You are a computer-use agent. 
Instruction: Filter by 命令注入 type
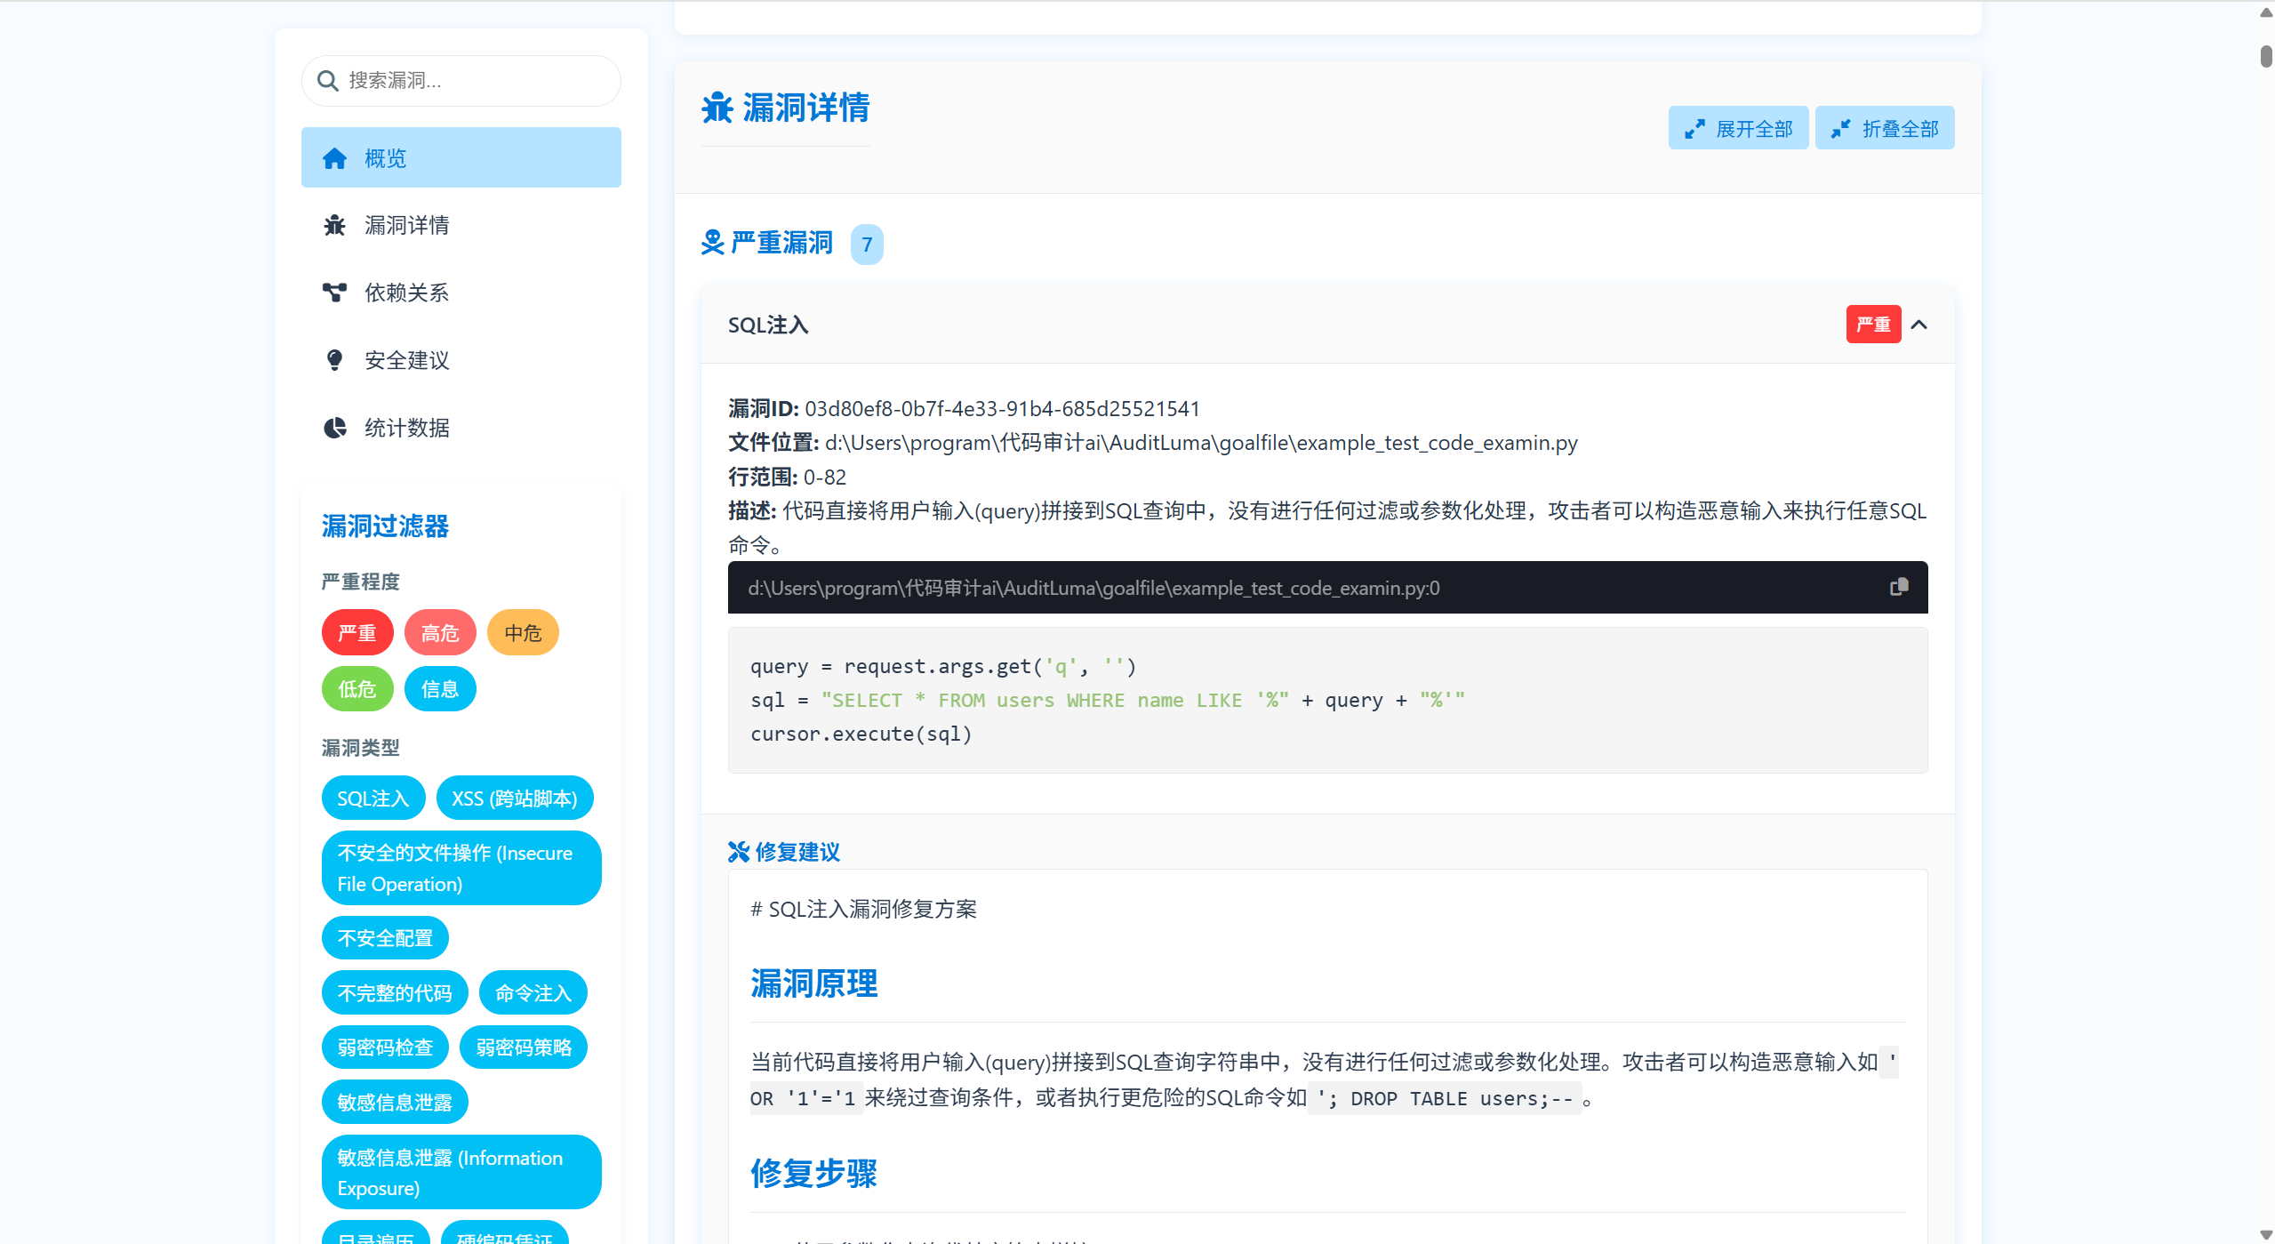(x=533, y=993)
